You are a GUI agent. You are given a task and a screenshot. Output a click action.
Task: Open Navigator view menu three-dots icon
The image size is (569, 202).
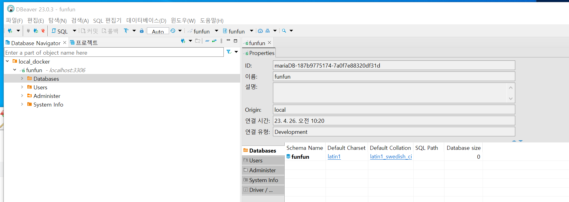(x=221, y=41)
